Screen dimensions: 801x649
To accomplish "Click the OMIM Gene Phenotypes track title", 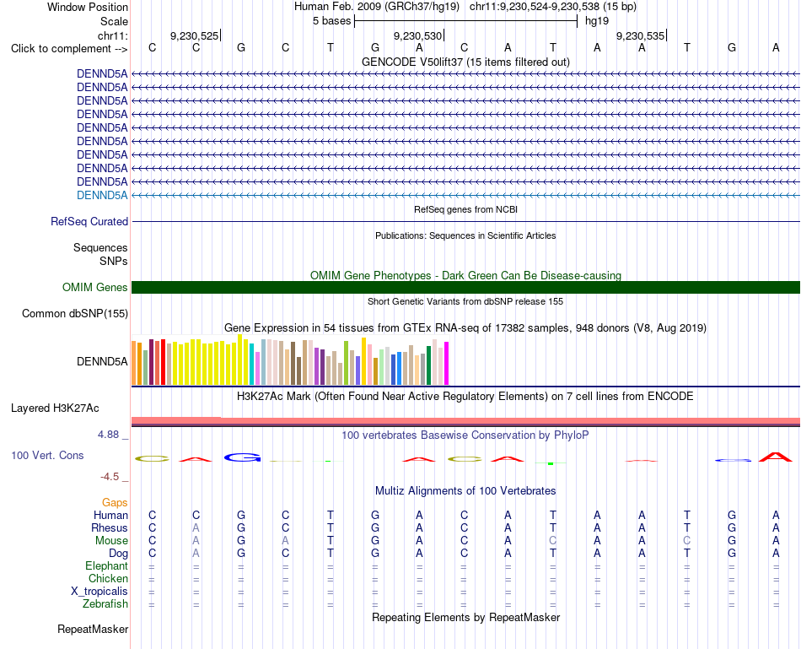I will 465,276.
